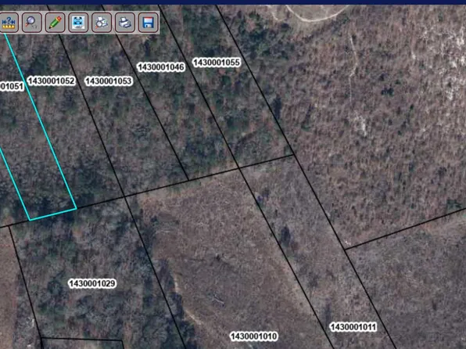
Task: Click the partial parcel label ending 01051
Action: [x=12, y=86]
